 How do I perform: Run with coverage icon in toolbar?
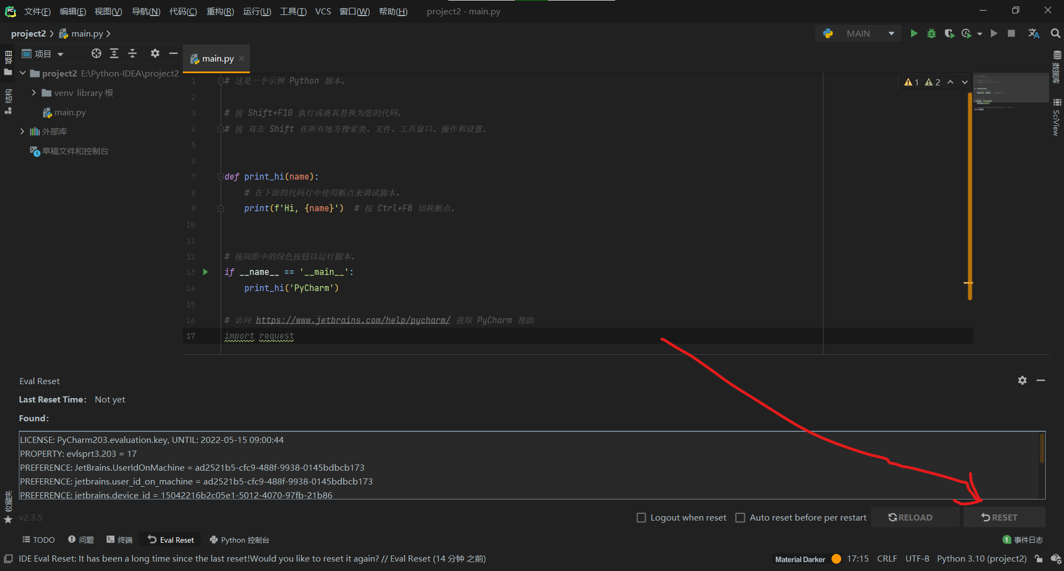[x=949, y=34]
